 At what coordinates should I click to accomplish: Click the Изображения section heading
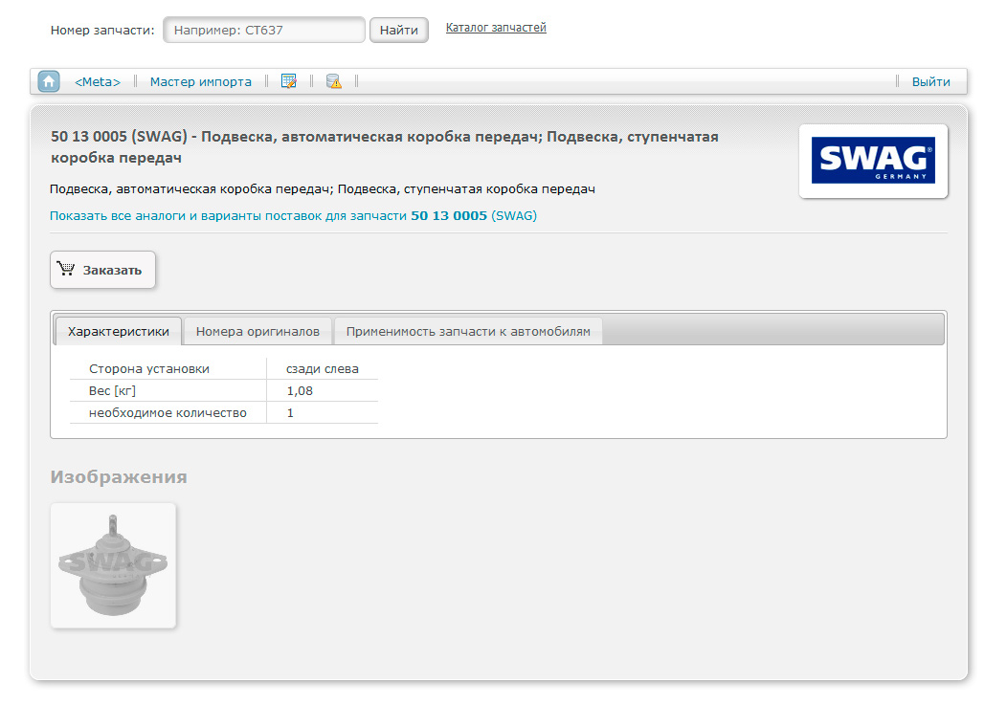click(x=119, y=477)
